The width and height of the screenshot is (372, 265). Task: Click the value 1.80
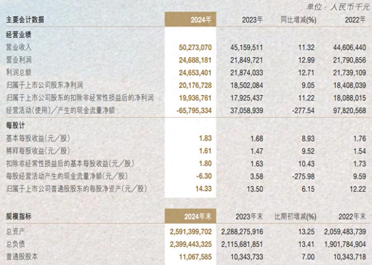[x=205, y=164]
